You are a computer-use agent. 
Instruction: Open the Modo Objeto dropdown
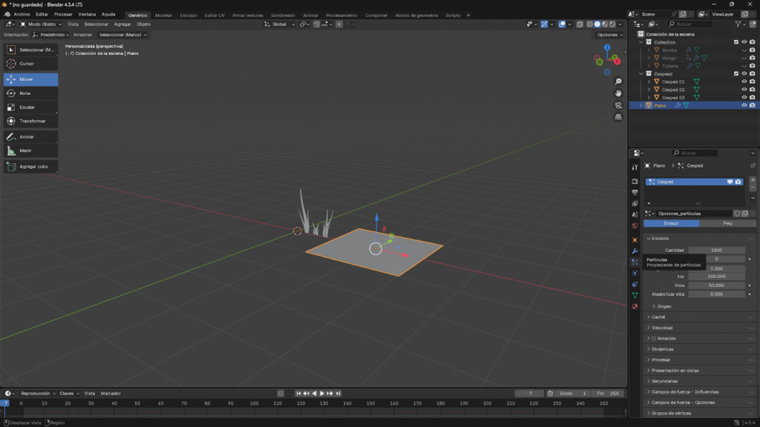pyautogui.click(x=43, y=24)
